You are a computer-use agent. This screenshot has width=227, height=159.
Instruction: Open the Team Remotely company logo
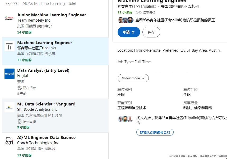coord(10,18)
